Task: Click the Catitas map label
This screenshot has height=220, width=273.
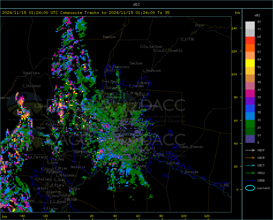Action: point(173,163)
